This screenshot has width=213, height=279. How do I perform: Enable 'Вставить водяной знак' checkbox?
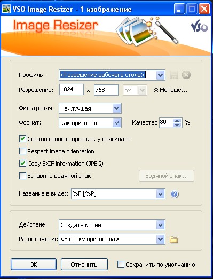coord(22,176)
